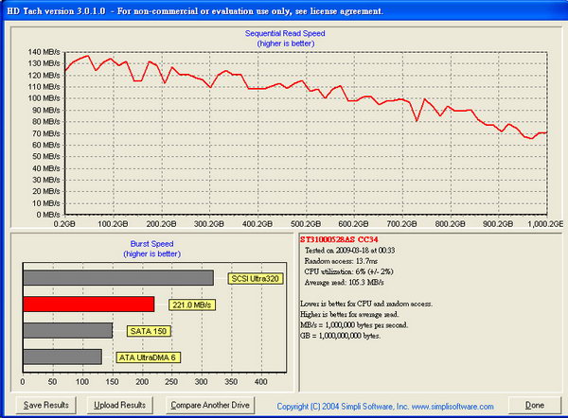The height and width of the screenshot is (418, 568).
Task: Click the red burst speed bar
Action: pyautogui.click(x=87, y=304)
